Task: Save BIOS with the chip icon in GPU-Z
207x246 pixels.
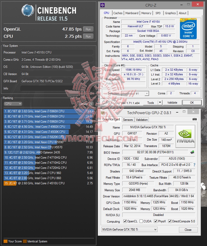Action: pos(192,152)
